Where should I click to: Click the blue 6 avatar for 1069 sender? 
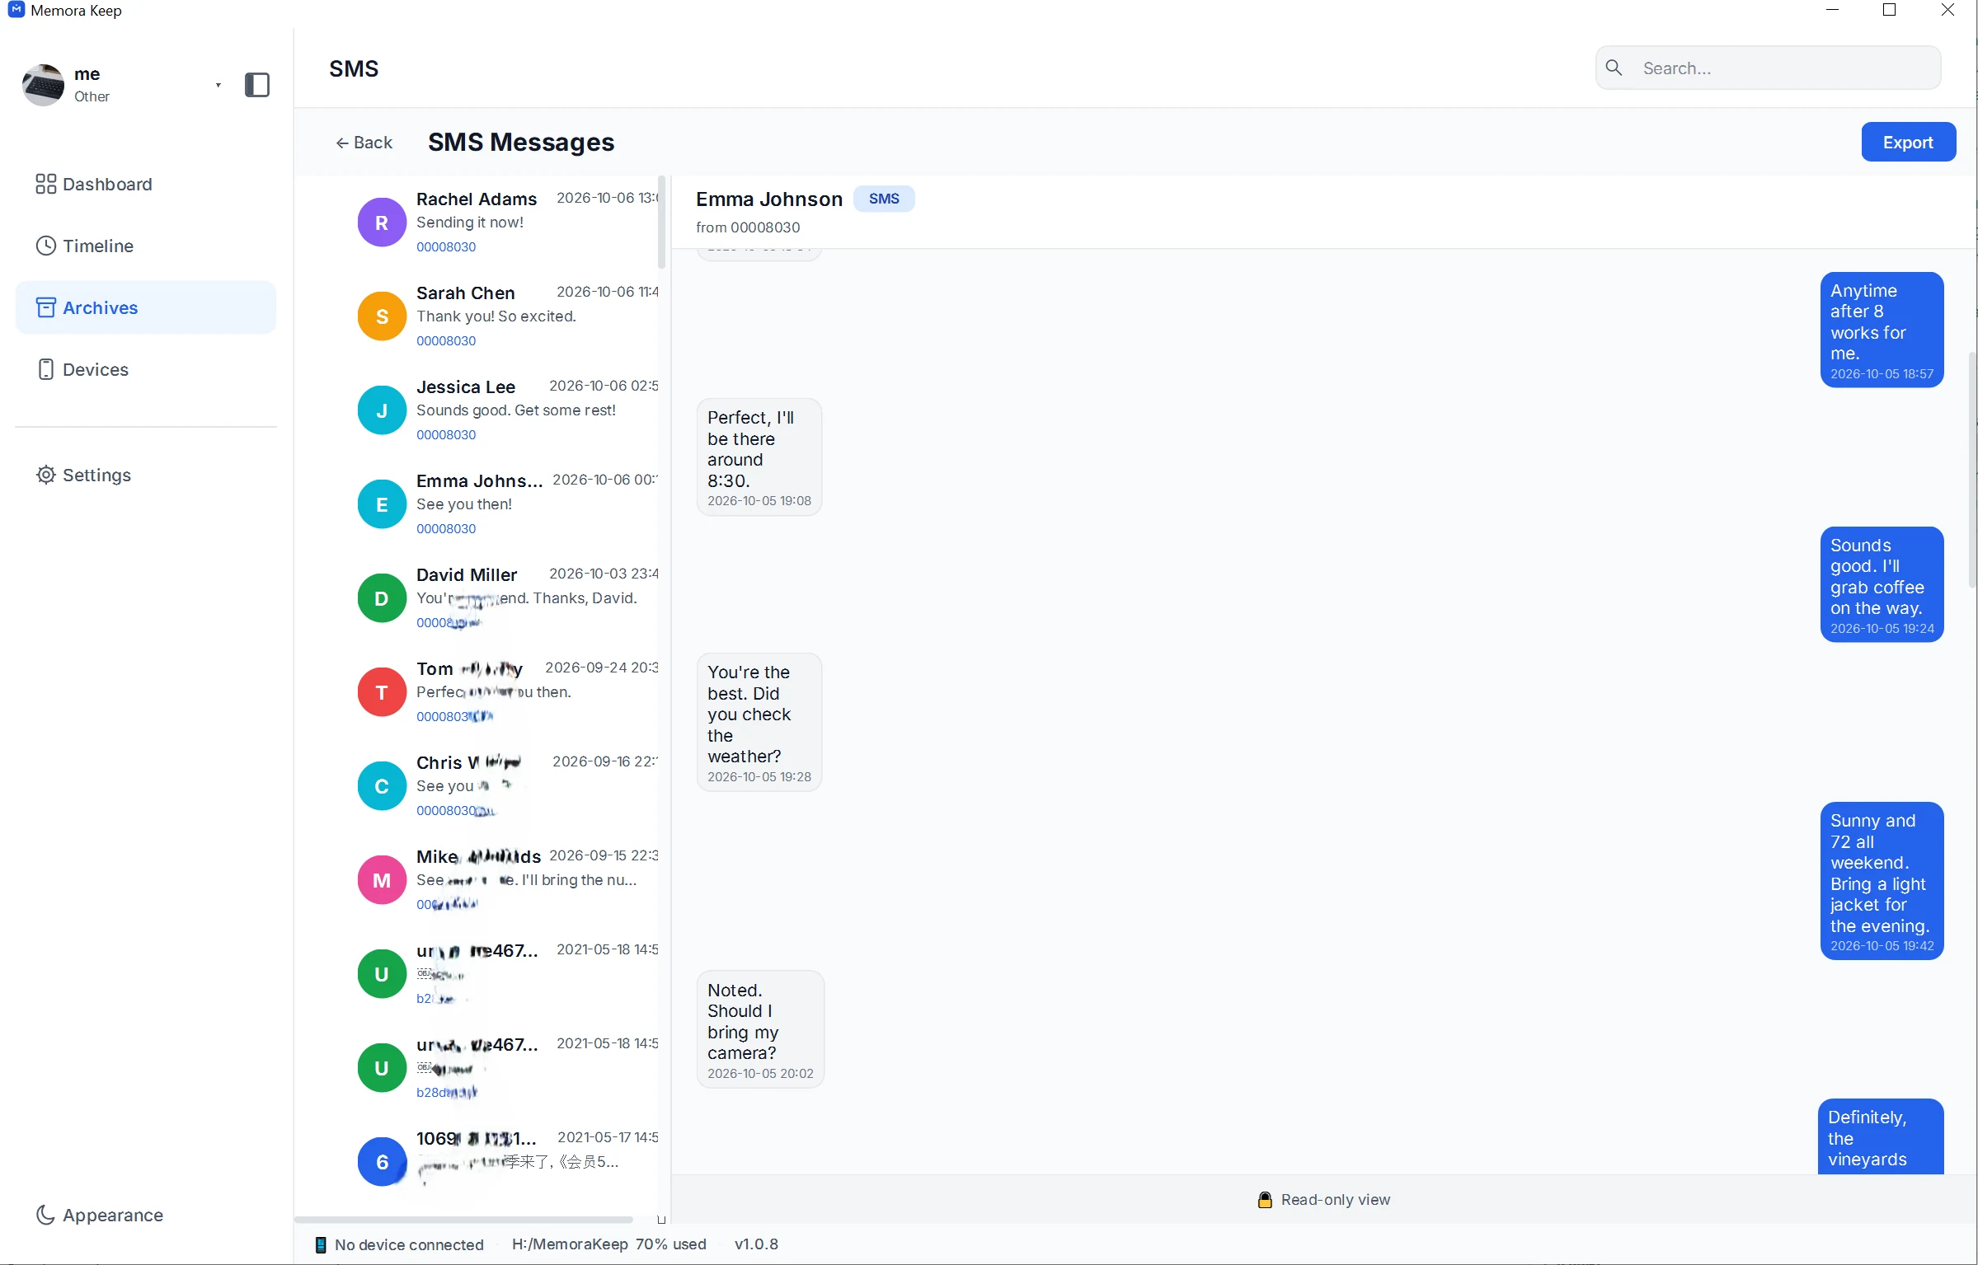[382, 1162]
